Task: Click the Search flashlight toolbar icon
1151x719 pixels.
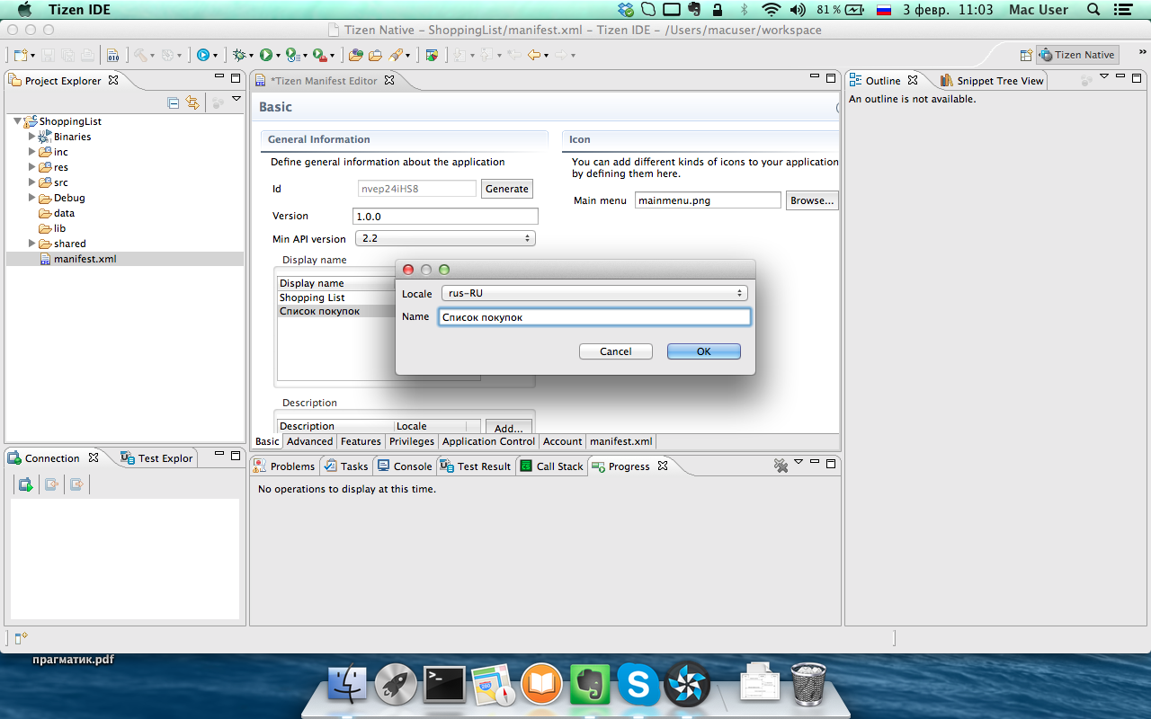Action: pyautogui.click(x=396, y=55)
